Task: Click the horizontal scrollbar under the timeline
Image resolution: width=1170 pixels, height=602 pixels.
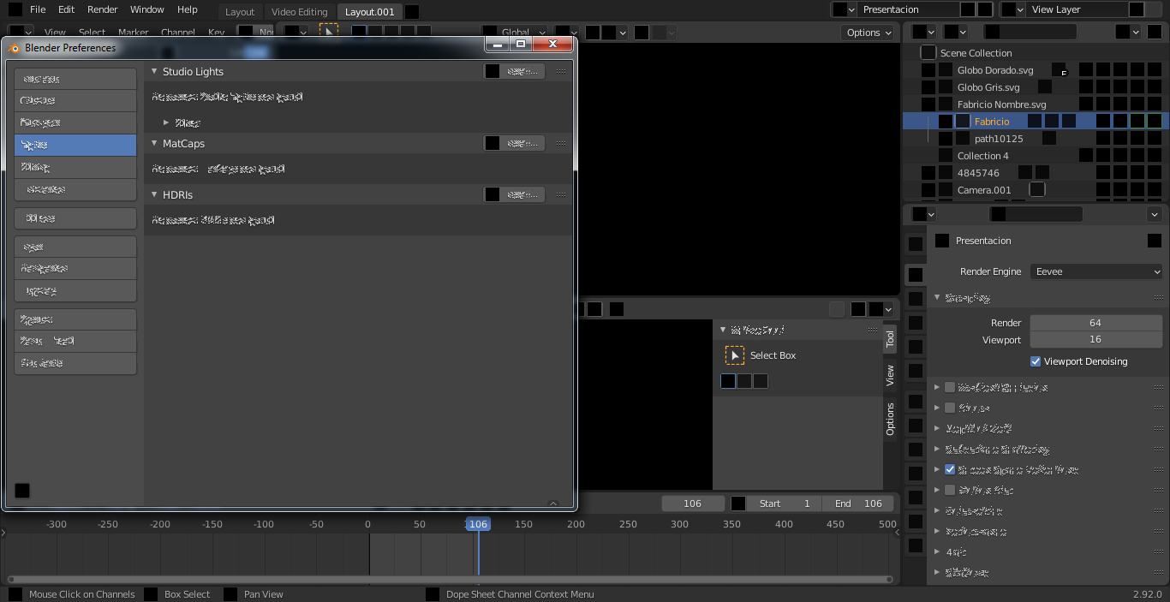Action: 451,580
